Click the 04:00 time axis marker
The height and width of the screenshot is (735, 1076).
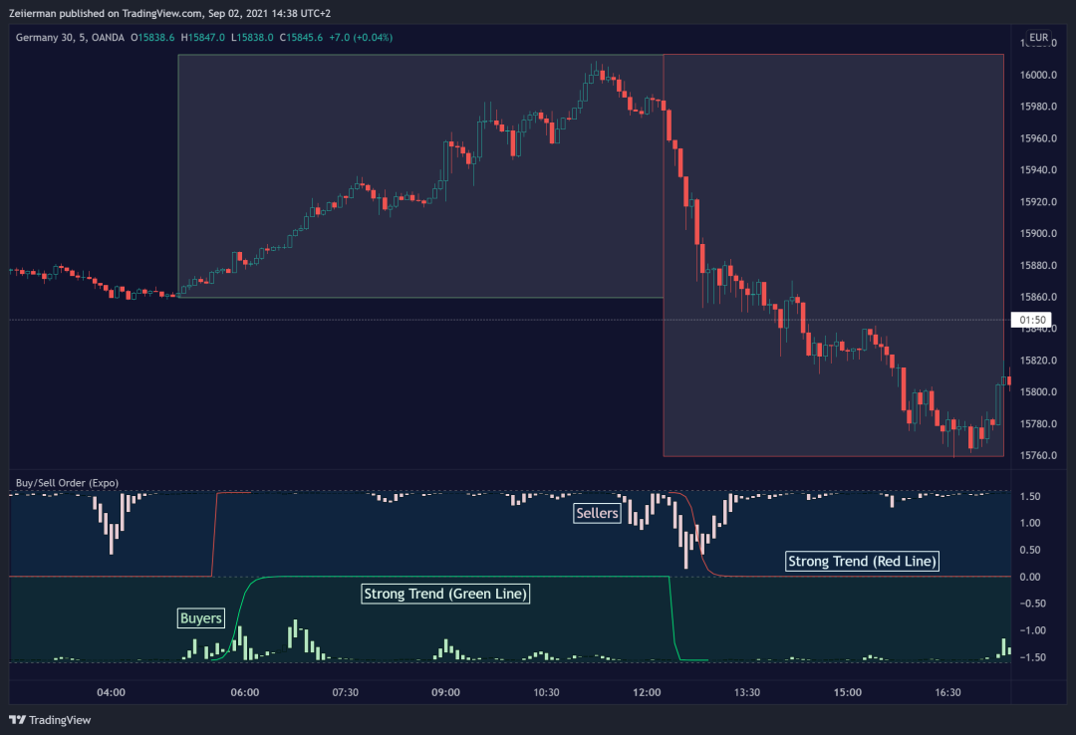click(111, 692)
